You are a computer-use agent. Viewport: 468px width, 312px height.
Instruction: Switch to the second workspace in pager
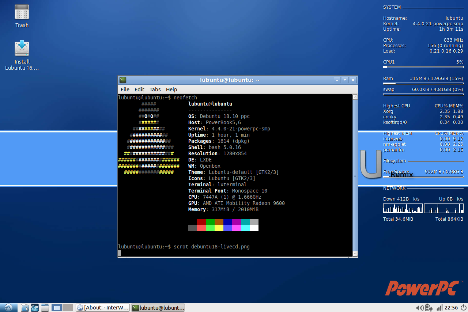click(x=68, y=308)
